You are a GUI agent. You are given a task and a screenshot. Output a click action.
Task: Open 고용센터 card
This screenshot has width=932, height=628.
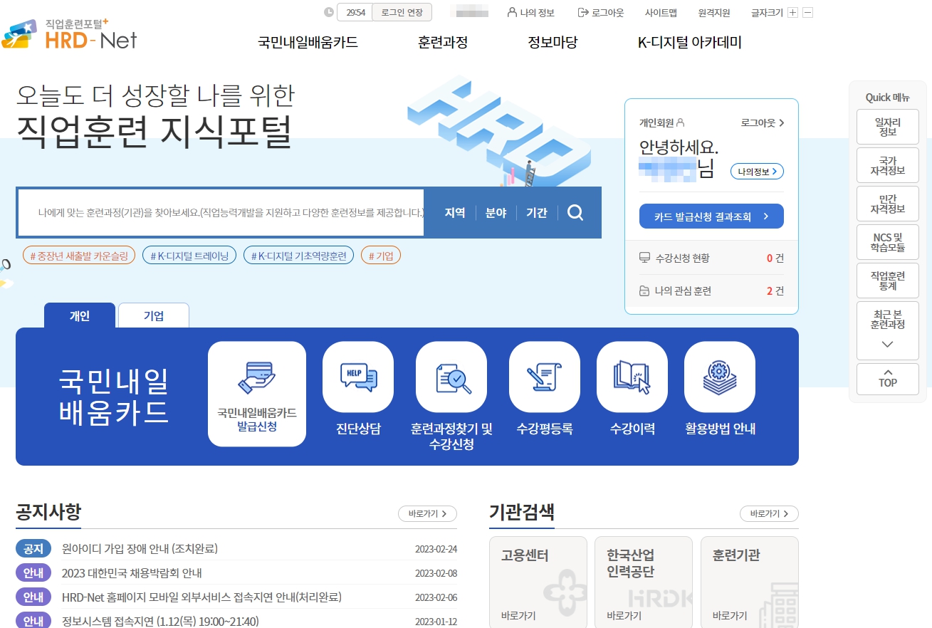click(538, 582)
